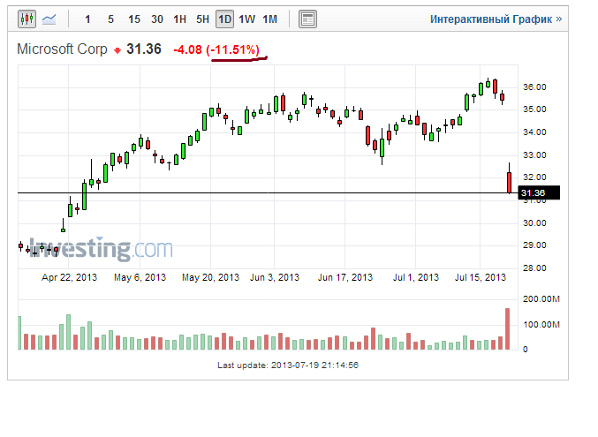Open the Интерактивный График link
The width and height of the screenshot is (598, 437).
click(496, 19)
